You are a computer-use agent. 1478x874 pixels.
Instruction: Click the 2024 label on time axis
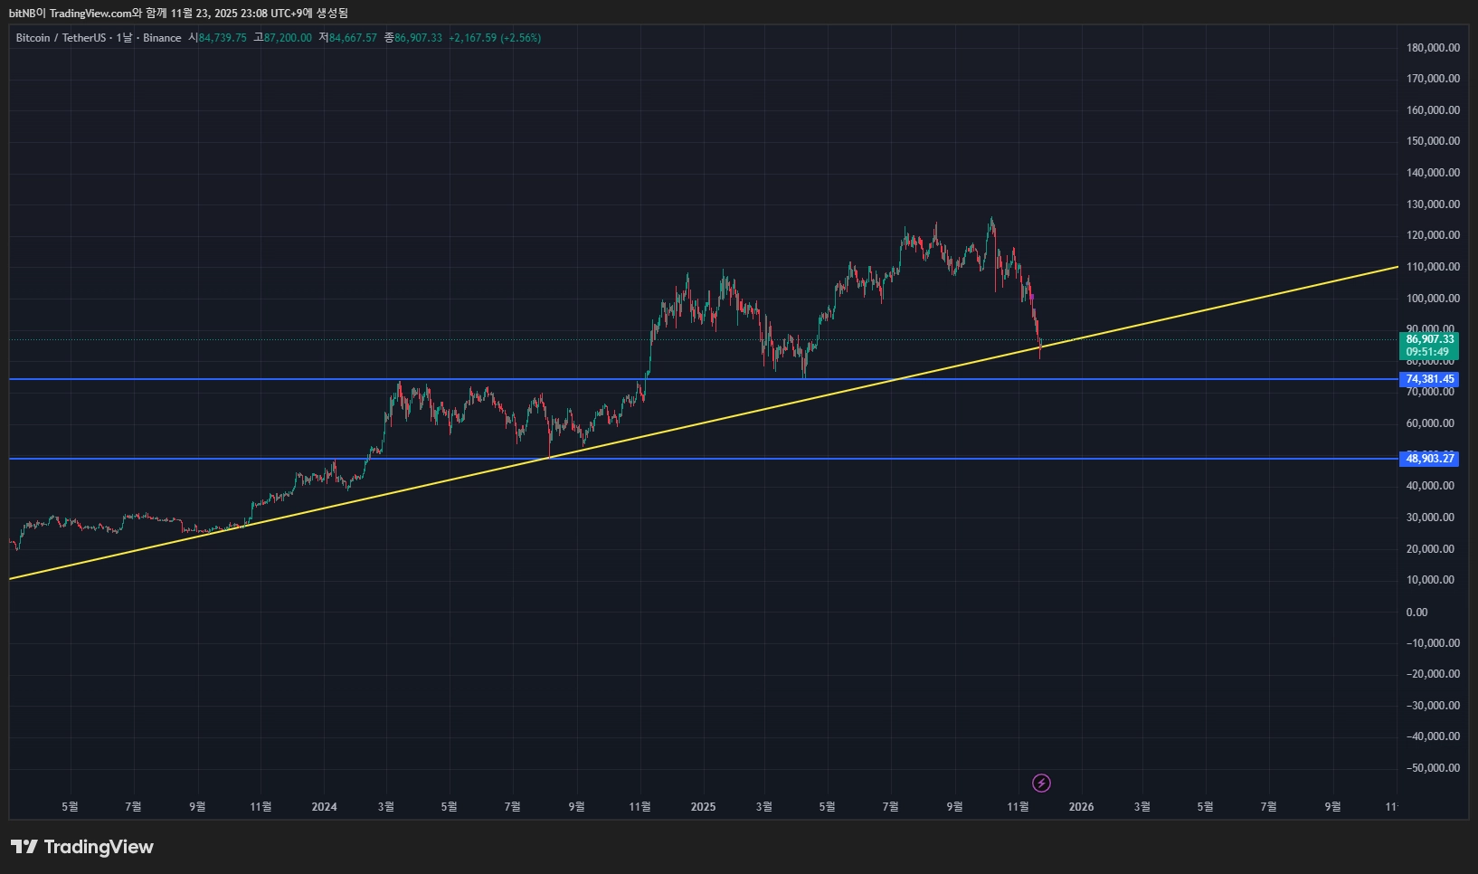click(324, 807)
